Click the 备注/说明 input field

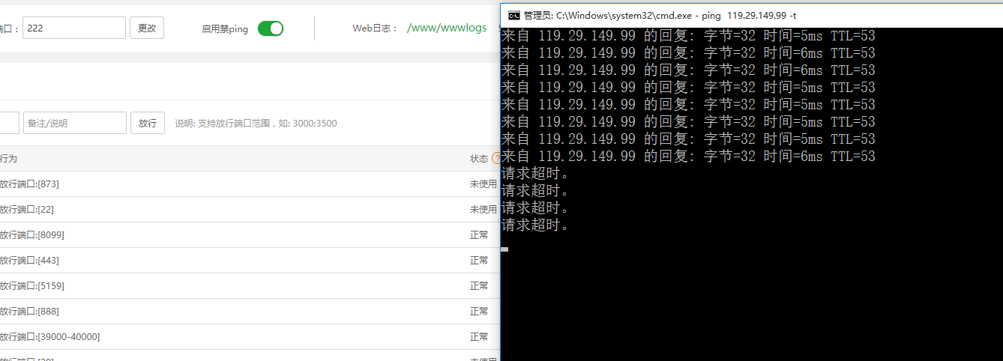coord(75,123)
